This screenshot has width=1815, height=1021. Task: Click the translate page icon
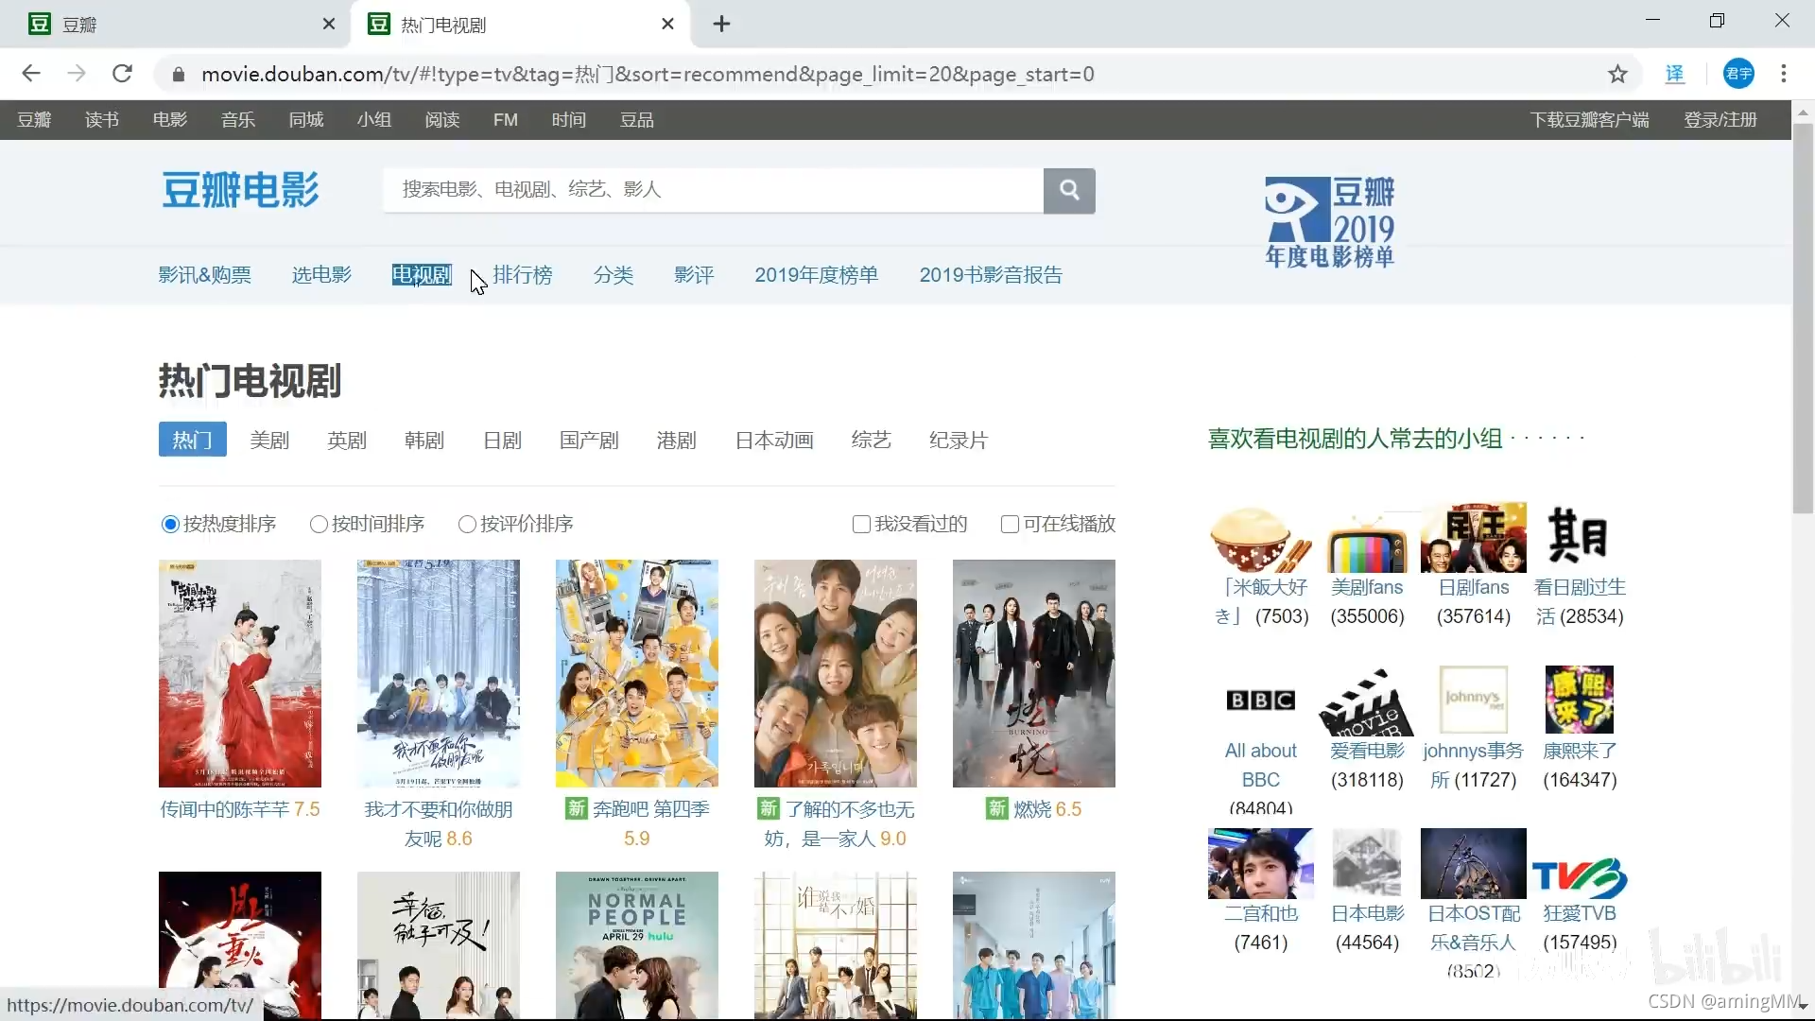(1675, 74)
